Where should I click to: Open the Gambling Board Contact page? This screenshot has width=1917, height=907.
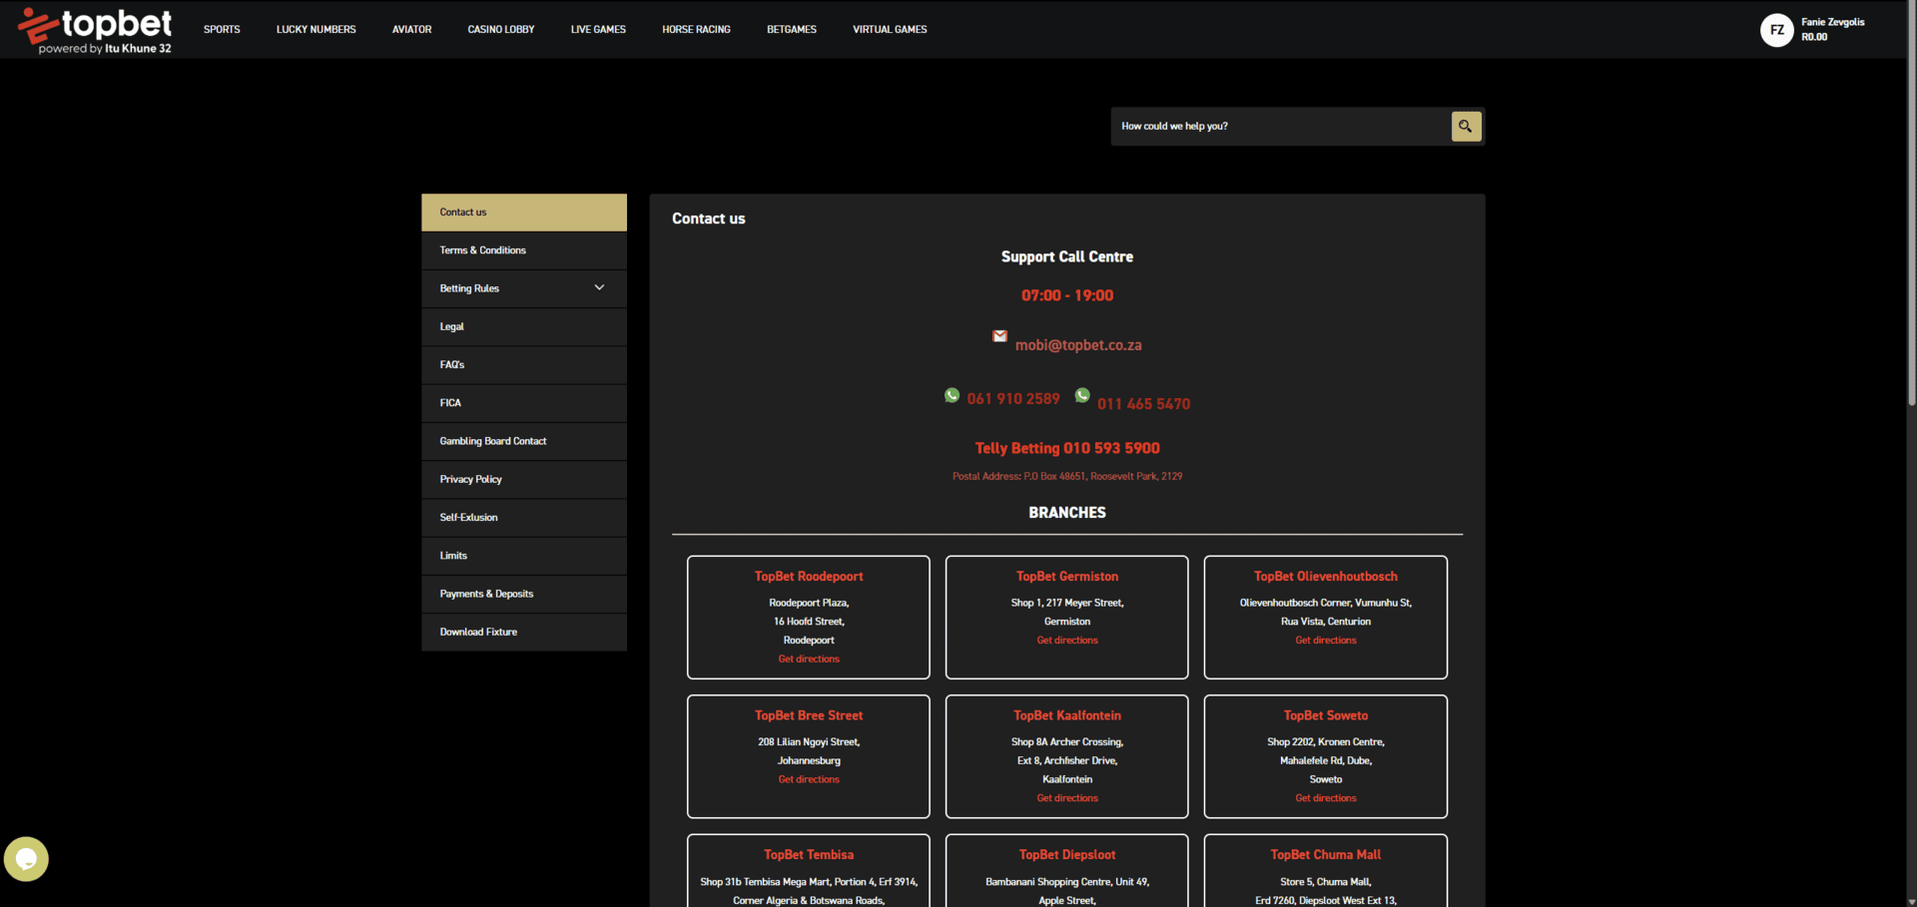[524, 441]
